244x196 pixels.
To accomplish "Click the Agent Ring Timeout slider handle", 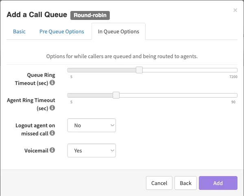I will click(116, 95).
